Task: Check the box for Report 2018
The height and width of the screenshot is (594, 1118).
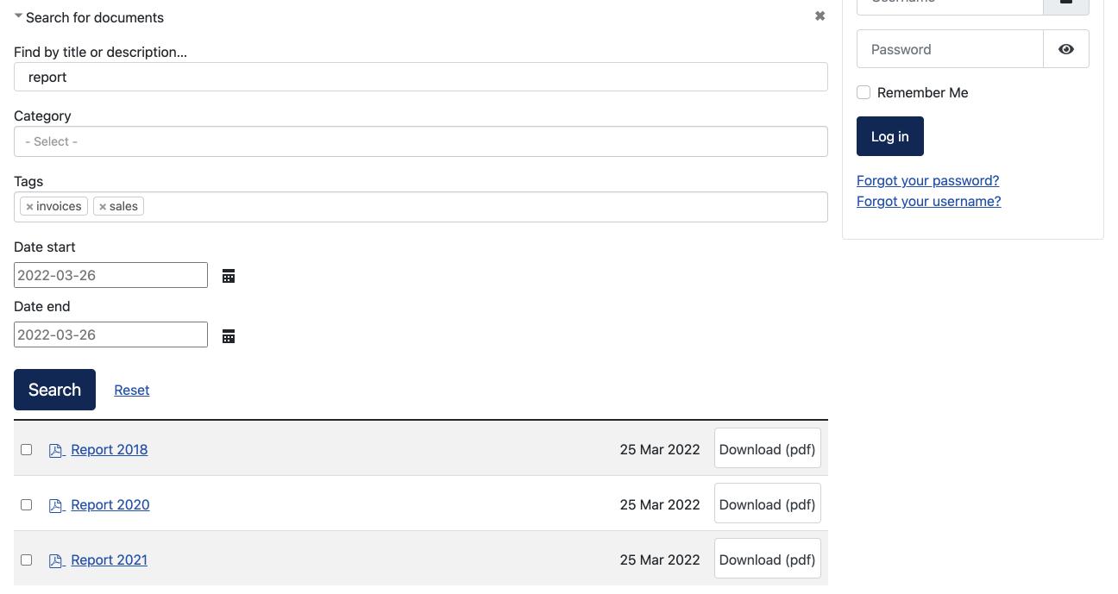Action: (x=26, y=449)
